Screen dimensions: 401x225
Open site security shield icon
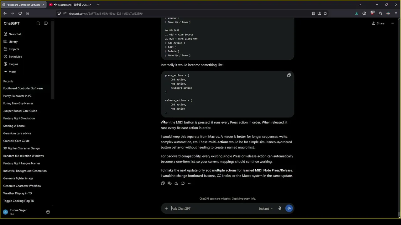click(x=59, y=13)
